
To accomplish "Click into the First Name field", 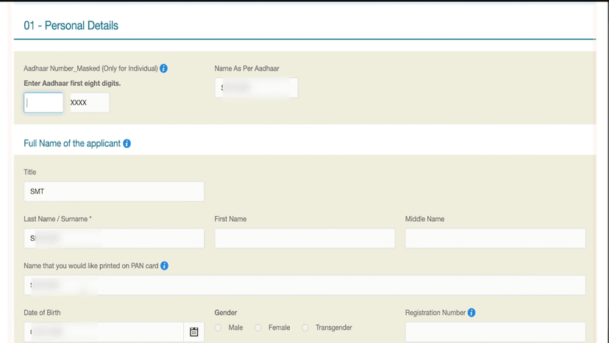I will [304, 238].
